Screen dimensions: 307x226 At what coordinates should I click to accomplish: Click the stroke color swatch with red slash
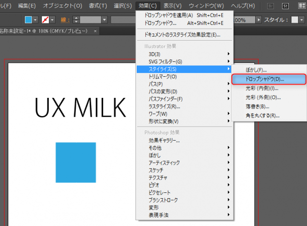pos(46,20)
